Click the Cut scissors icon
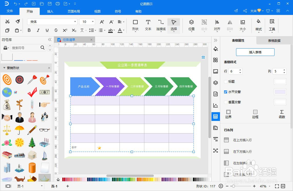 pos(7,22)
